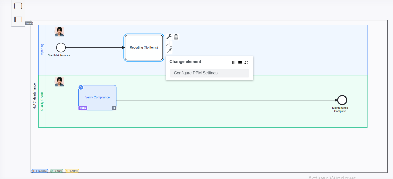Screen dimensions: 393x179
Task: Click the PRED badge on Verify Compliance
Action: (83, 108)
